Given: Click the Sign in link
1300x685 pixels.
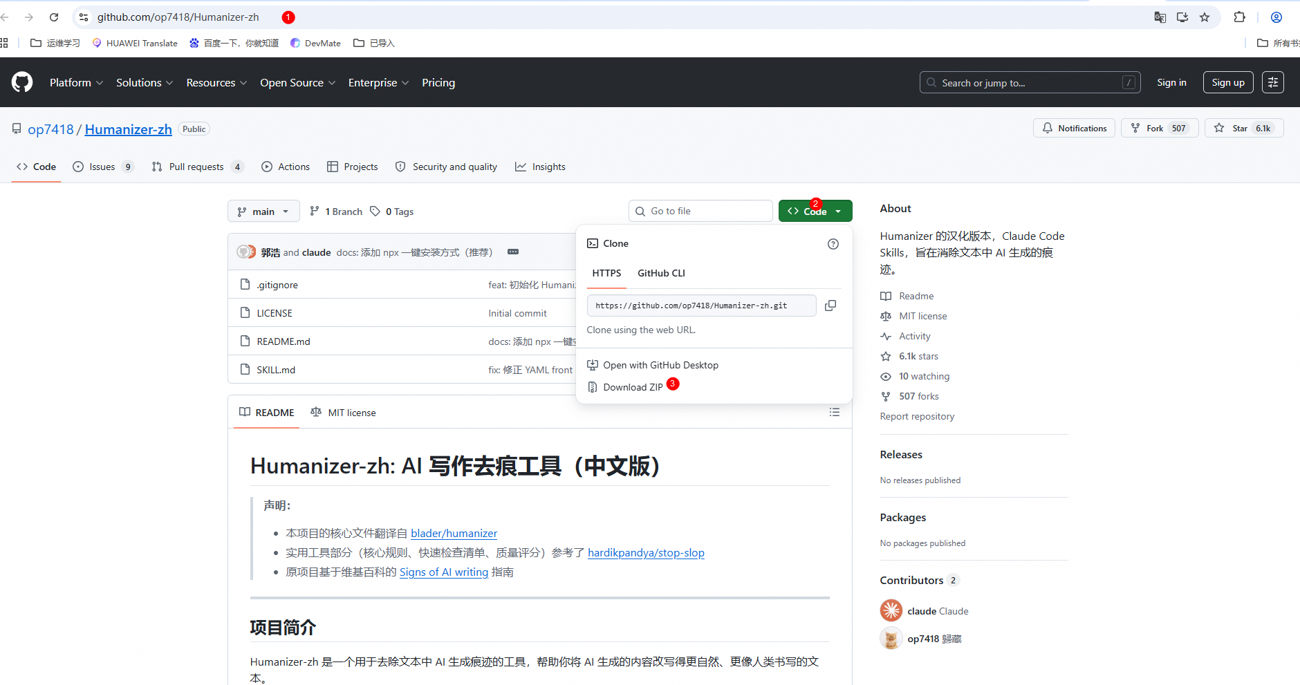Looking at the screenshot, I should pos(1171,82).
